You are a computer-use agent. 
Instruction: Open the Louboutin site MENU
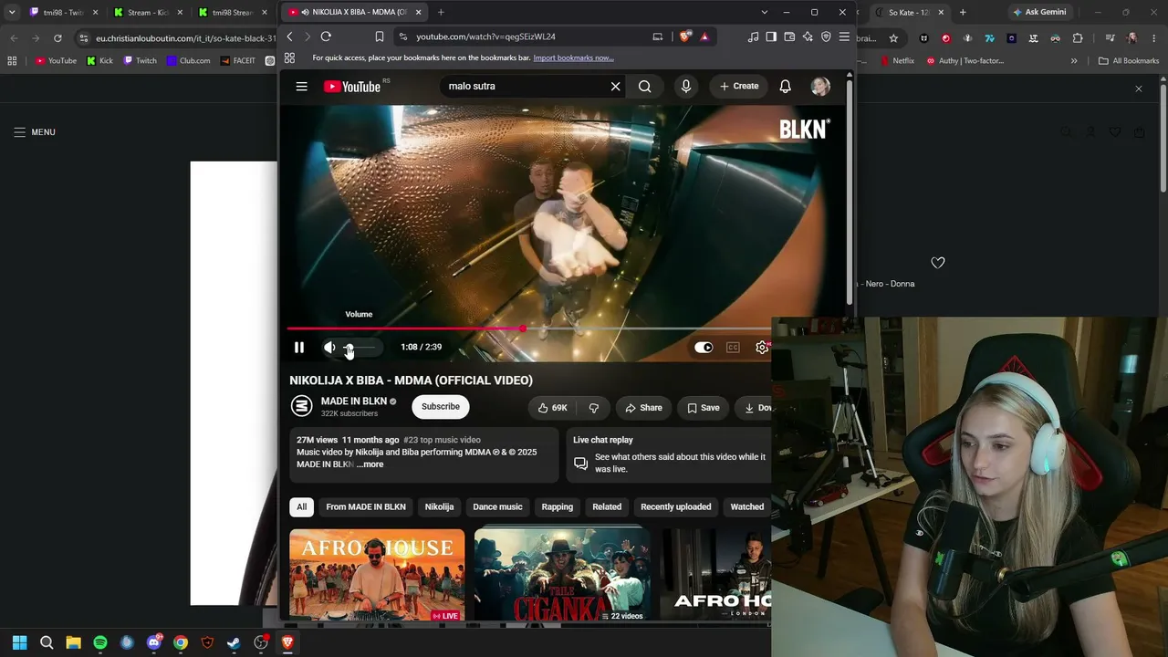pyautogui.click(x=35, y=132)
